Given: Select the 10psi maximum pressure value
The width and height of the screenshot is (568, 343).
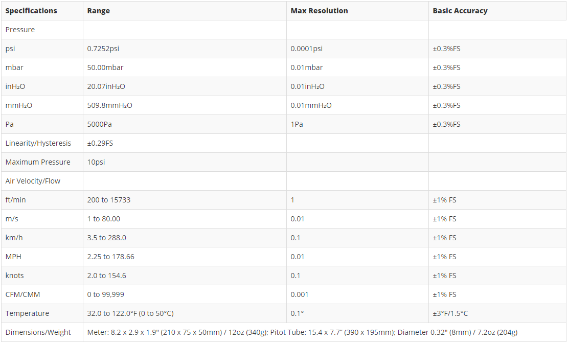Looking at the screenshot, I should (x=96, y=162).
